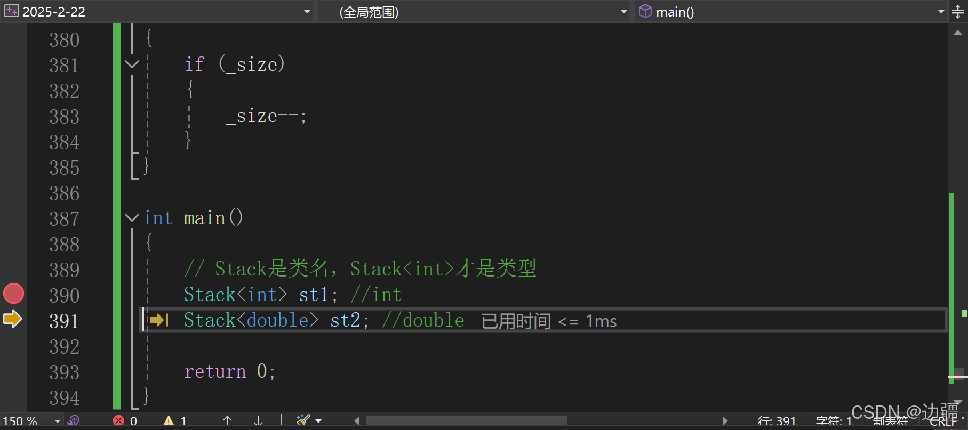968x430 pixels.
Task: Click the vertical scrollbar down arrow
Action: coord(958,403)
